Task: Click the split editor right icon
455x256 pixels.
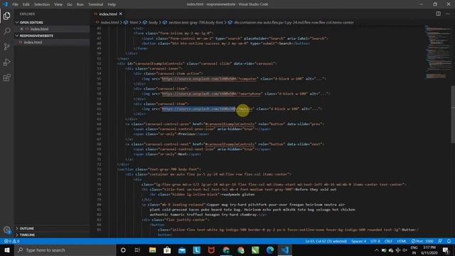Action: click(438, 14)
